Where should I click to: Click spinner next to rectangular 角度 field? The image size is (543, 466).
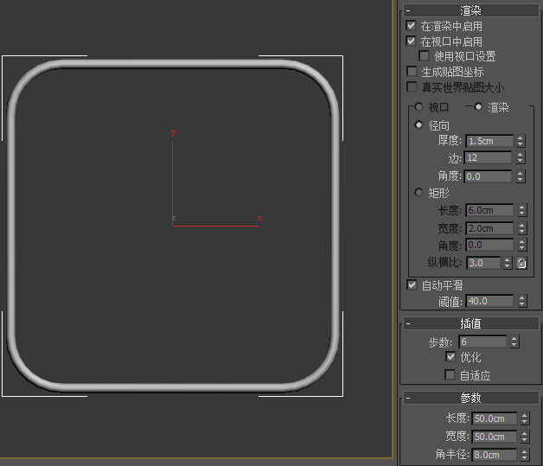[522, 246]
